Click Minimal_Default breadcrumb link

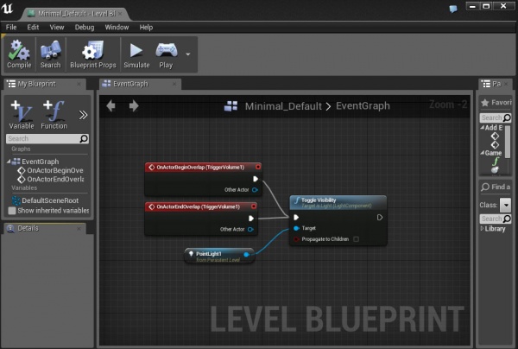click(x=283, y=106)
